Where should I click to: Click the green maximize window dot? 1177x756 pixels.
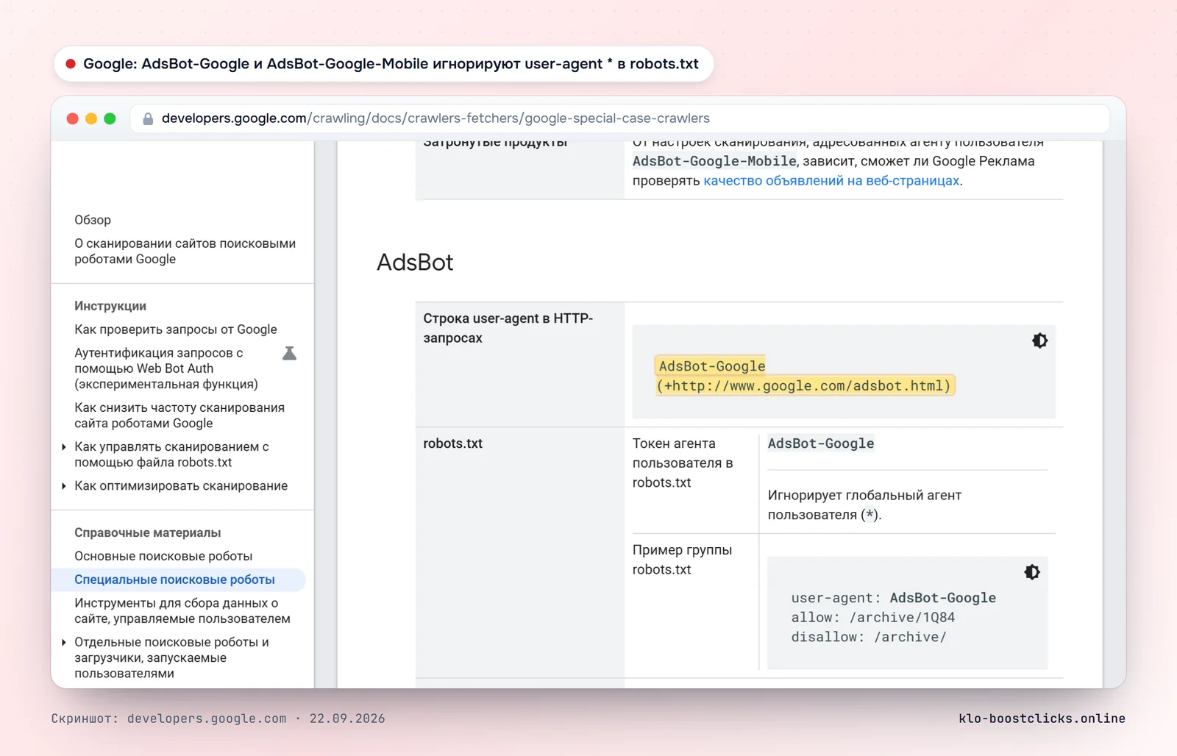(110, 118)
